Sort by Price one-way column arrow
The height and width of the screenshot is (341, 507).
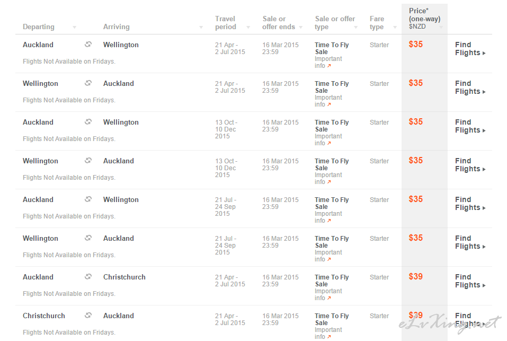(x=441, y=27)
